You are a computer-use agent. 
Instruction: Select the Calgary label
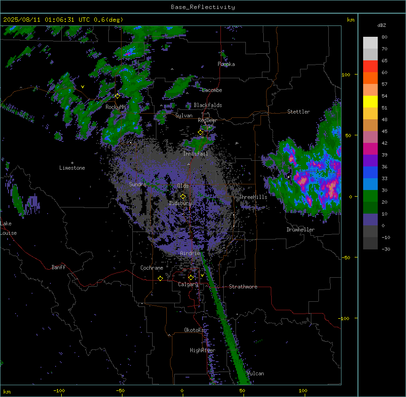[188, 284]
